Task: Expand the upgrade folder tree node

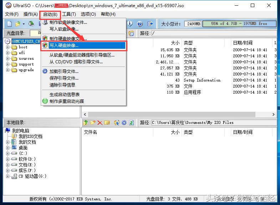Action: [7, 70]
